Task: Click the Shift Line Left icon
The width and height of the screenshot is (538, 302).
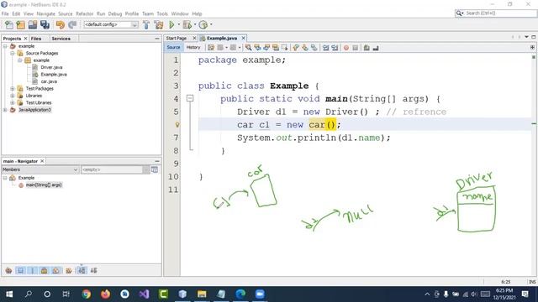Action: coord(325,48)
